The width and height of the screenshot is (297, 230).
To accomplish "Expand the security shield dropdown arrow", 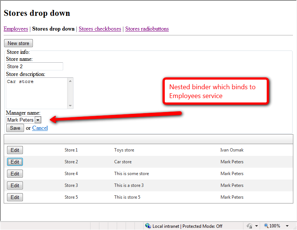I will tap(256, 226).
